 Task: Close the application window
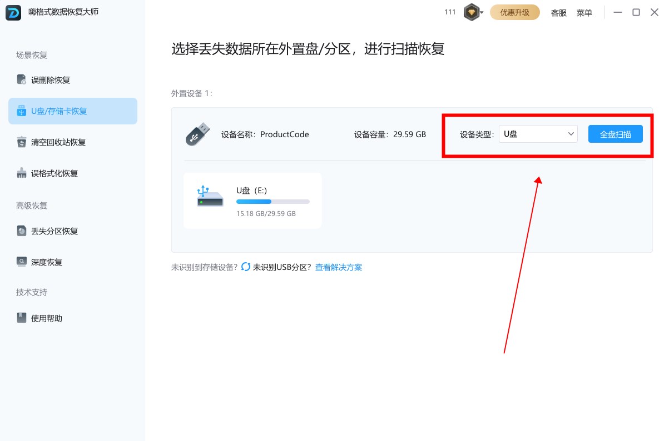coord(655,12)
